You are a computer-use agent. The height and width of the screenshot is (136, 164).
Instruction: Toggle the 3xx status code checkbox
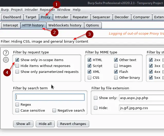(x=151, y=66)
